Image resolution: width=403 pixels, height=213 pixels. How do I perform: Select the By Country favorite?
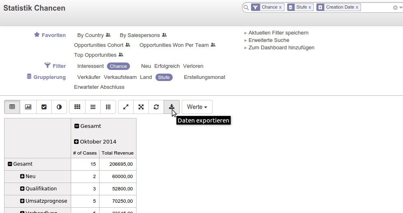pos(90,35)
